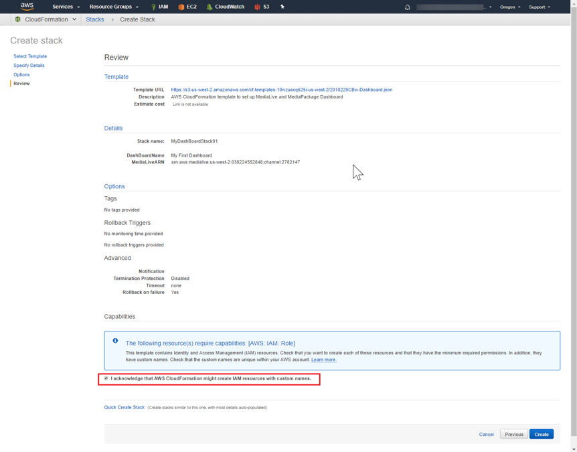
Task: Click the Learn more link
Action: [323, 360]
